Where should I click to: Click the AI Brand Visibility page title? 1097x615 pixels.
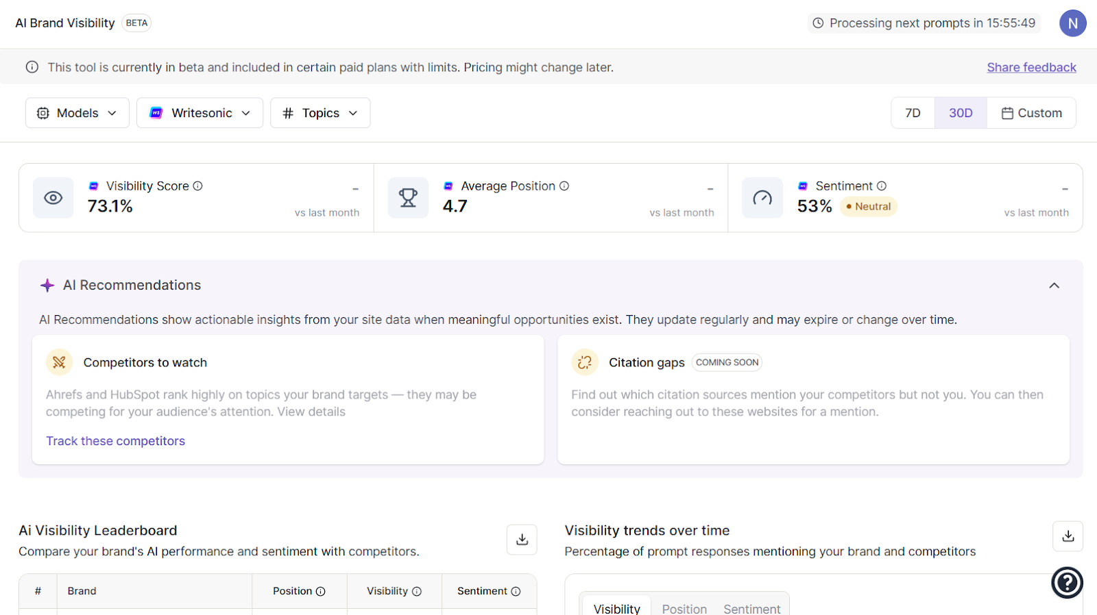coord(65,23)
